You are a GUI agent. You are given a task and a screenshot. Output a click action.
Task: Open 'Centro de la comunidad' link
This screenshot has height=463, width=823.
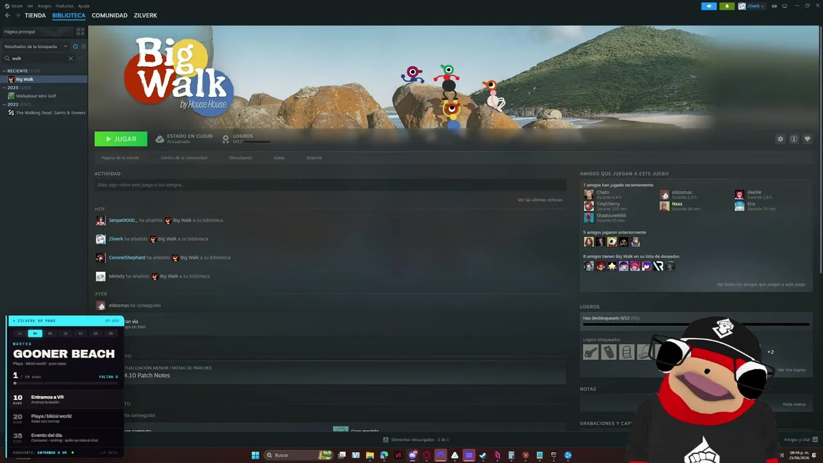[x=184, y=158]
